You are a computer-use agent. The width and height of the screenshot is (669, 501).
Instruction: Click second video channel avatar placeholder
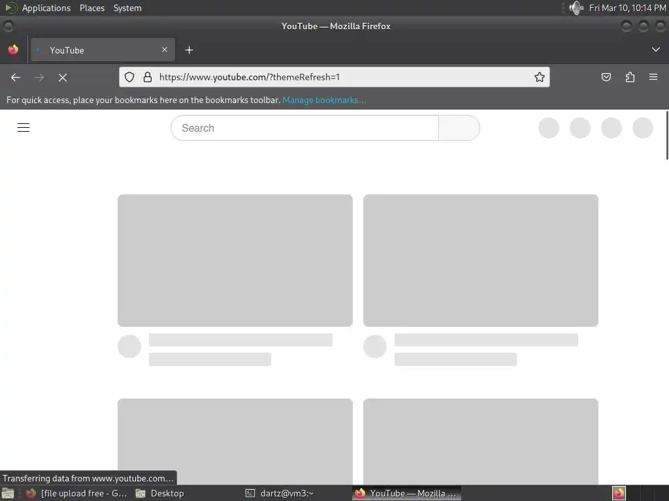pos(375,346)
